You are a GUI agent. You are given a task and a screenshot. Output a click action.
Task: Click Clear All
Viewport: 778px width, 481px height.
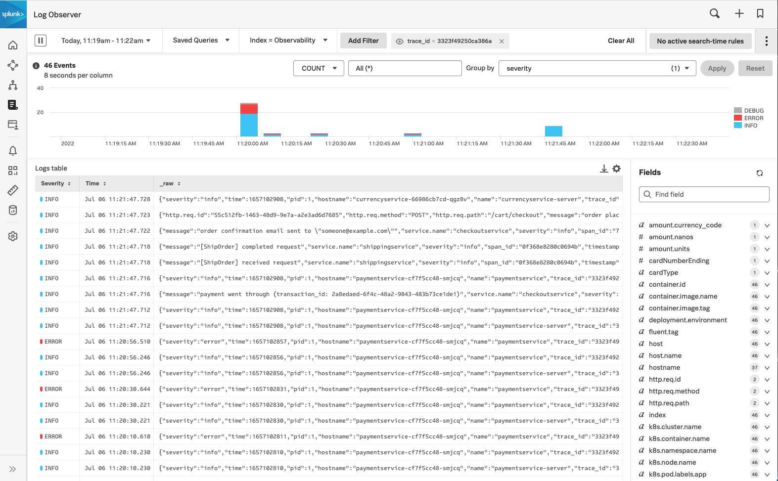[x=621, y=41]
